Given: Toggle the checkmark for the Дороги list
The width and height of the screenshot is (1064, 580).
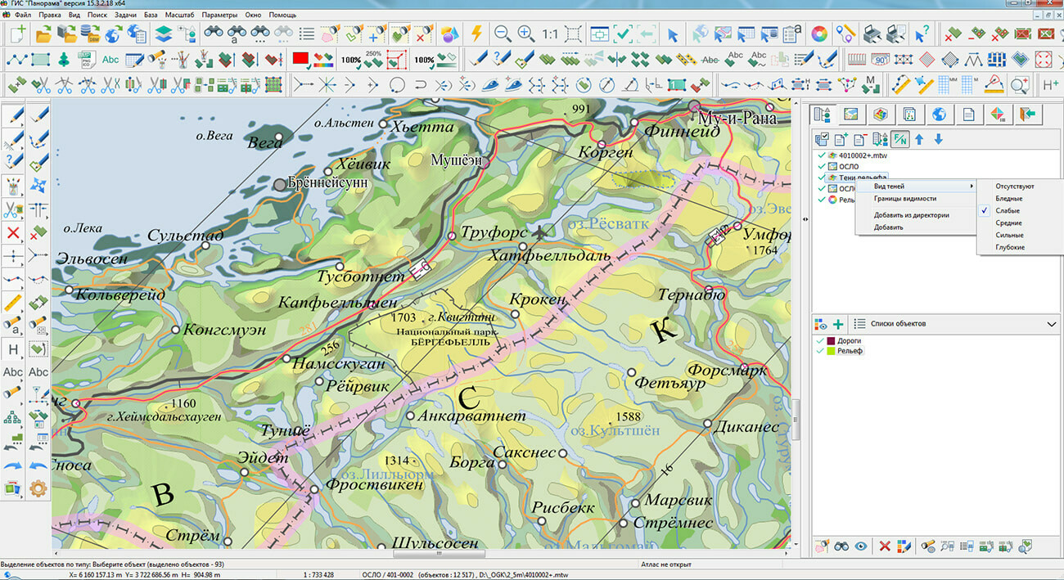Looking at the screenshot, I should pos(821,340).
